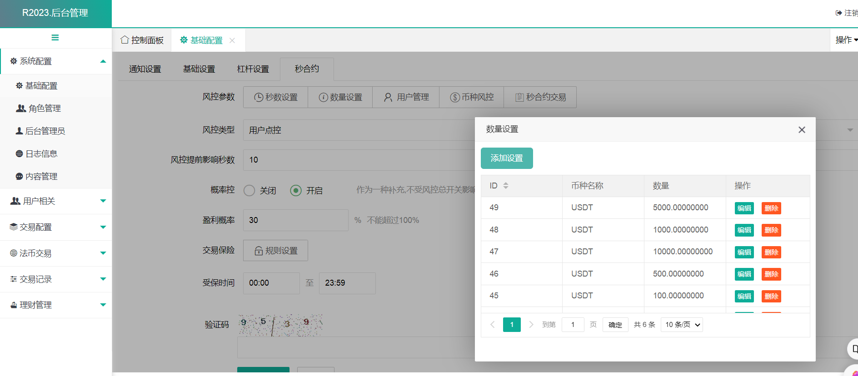
Task: Close the 基础配置 tab with its X
Action: [232, 40]
